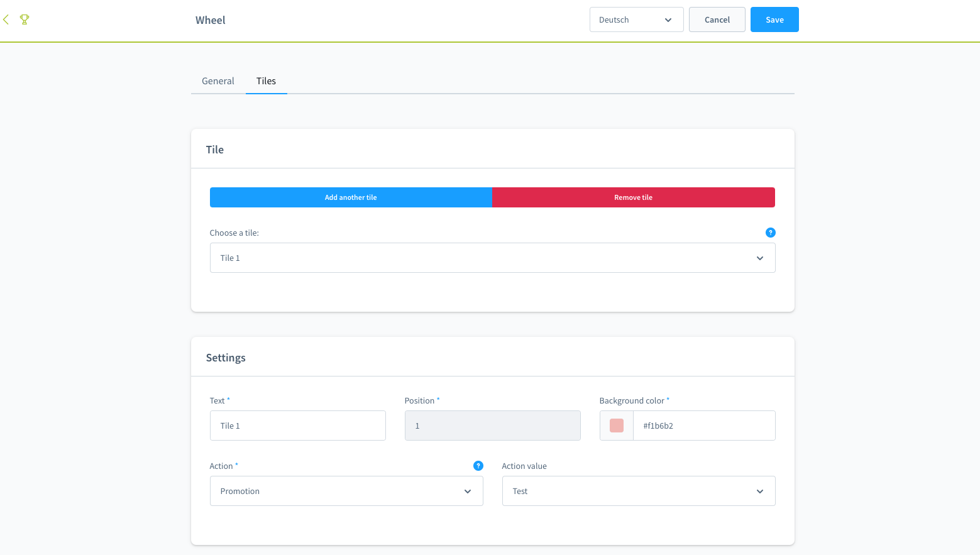Switch to the General tab
This screenshot has width=980, height=555.
tap(218, 81)
